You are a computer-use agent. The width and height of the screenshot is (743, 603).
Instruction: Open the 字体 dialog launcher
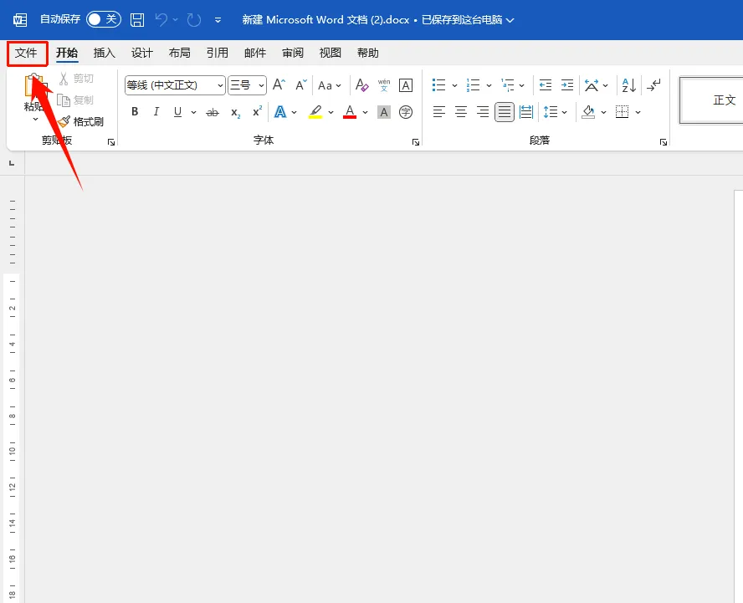pos(416,142)
